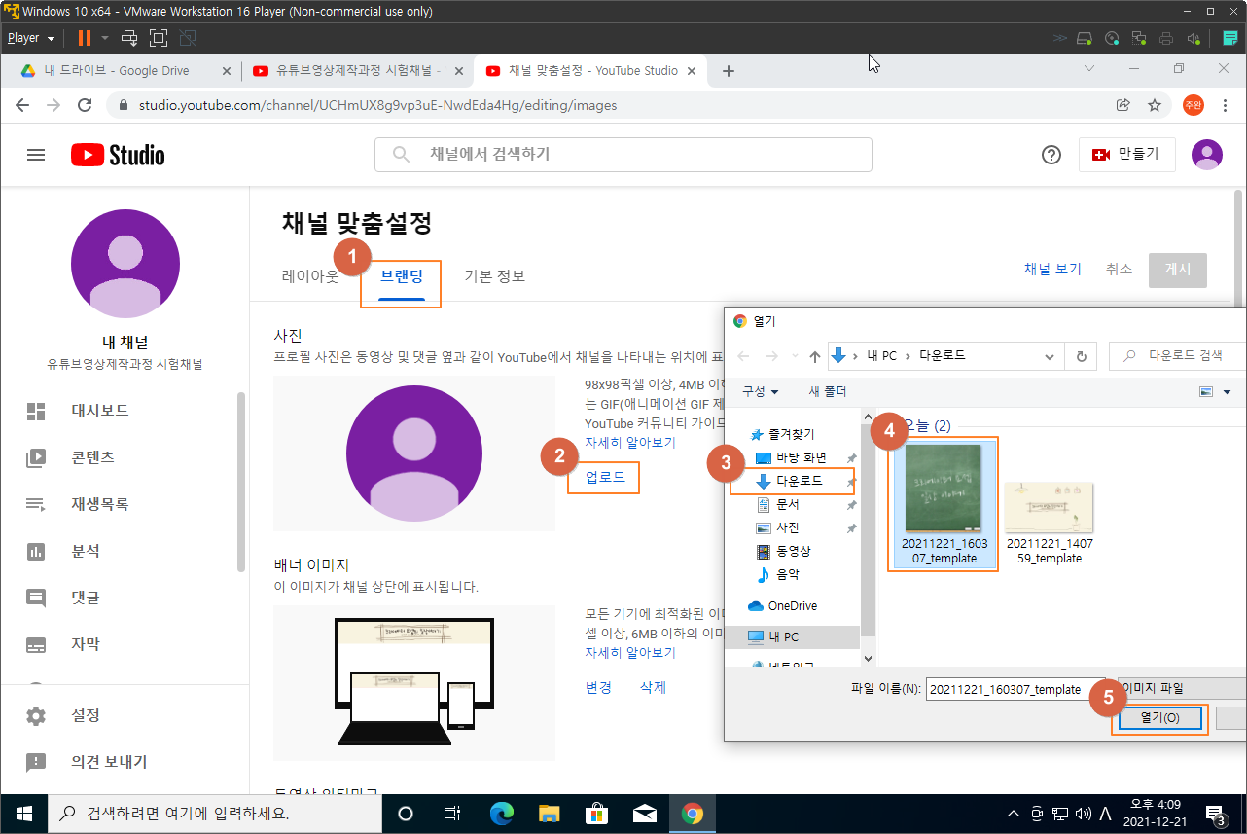The image size is (1247, 834).
Task: Click the channel avatar in the sidebar
Action: point(125,264)
